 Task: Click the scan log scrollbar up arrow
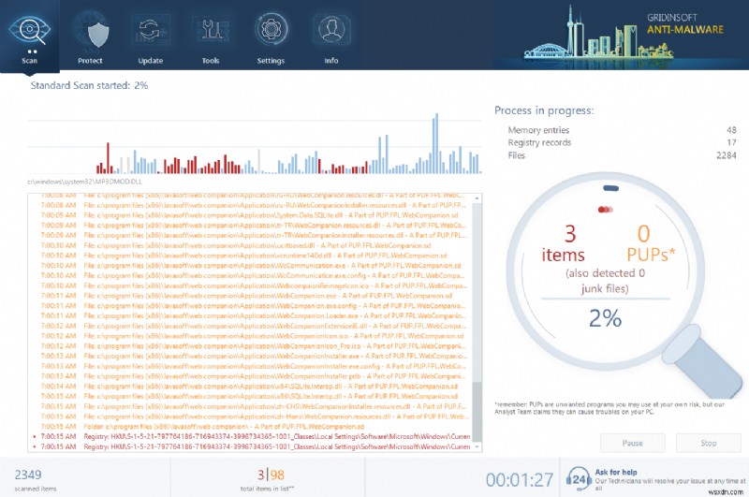click(477, 198)
